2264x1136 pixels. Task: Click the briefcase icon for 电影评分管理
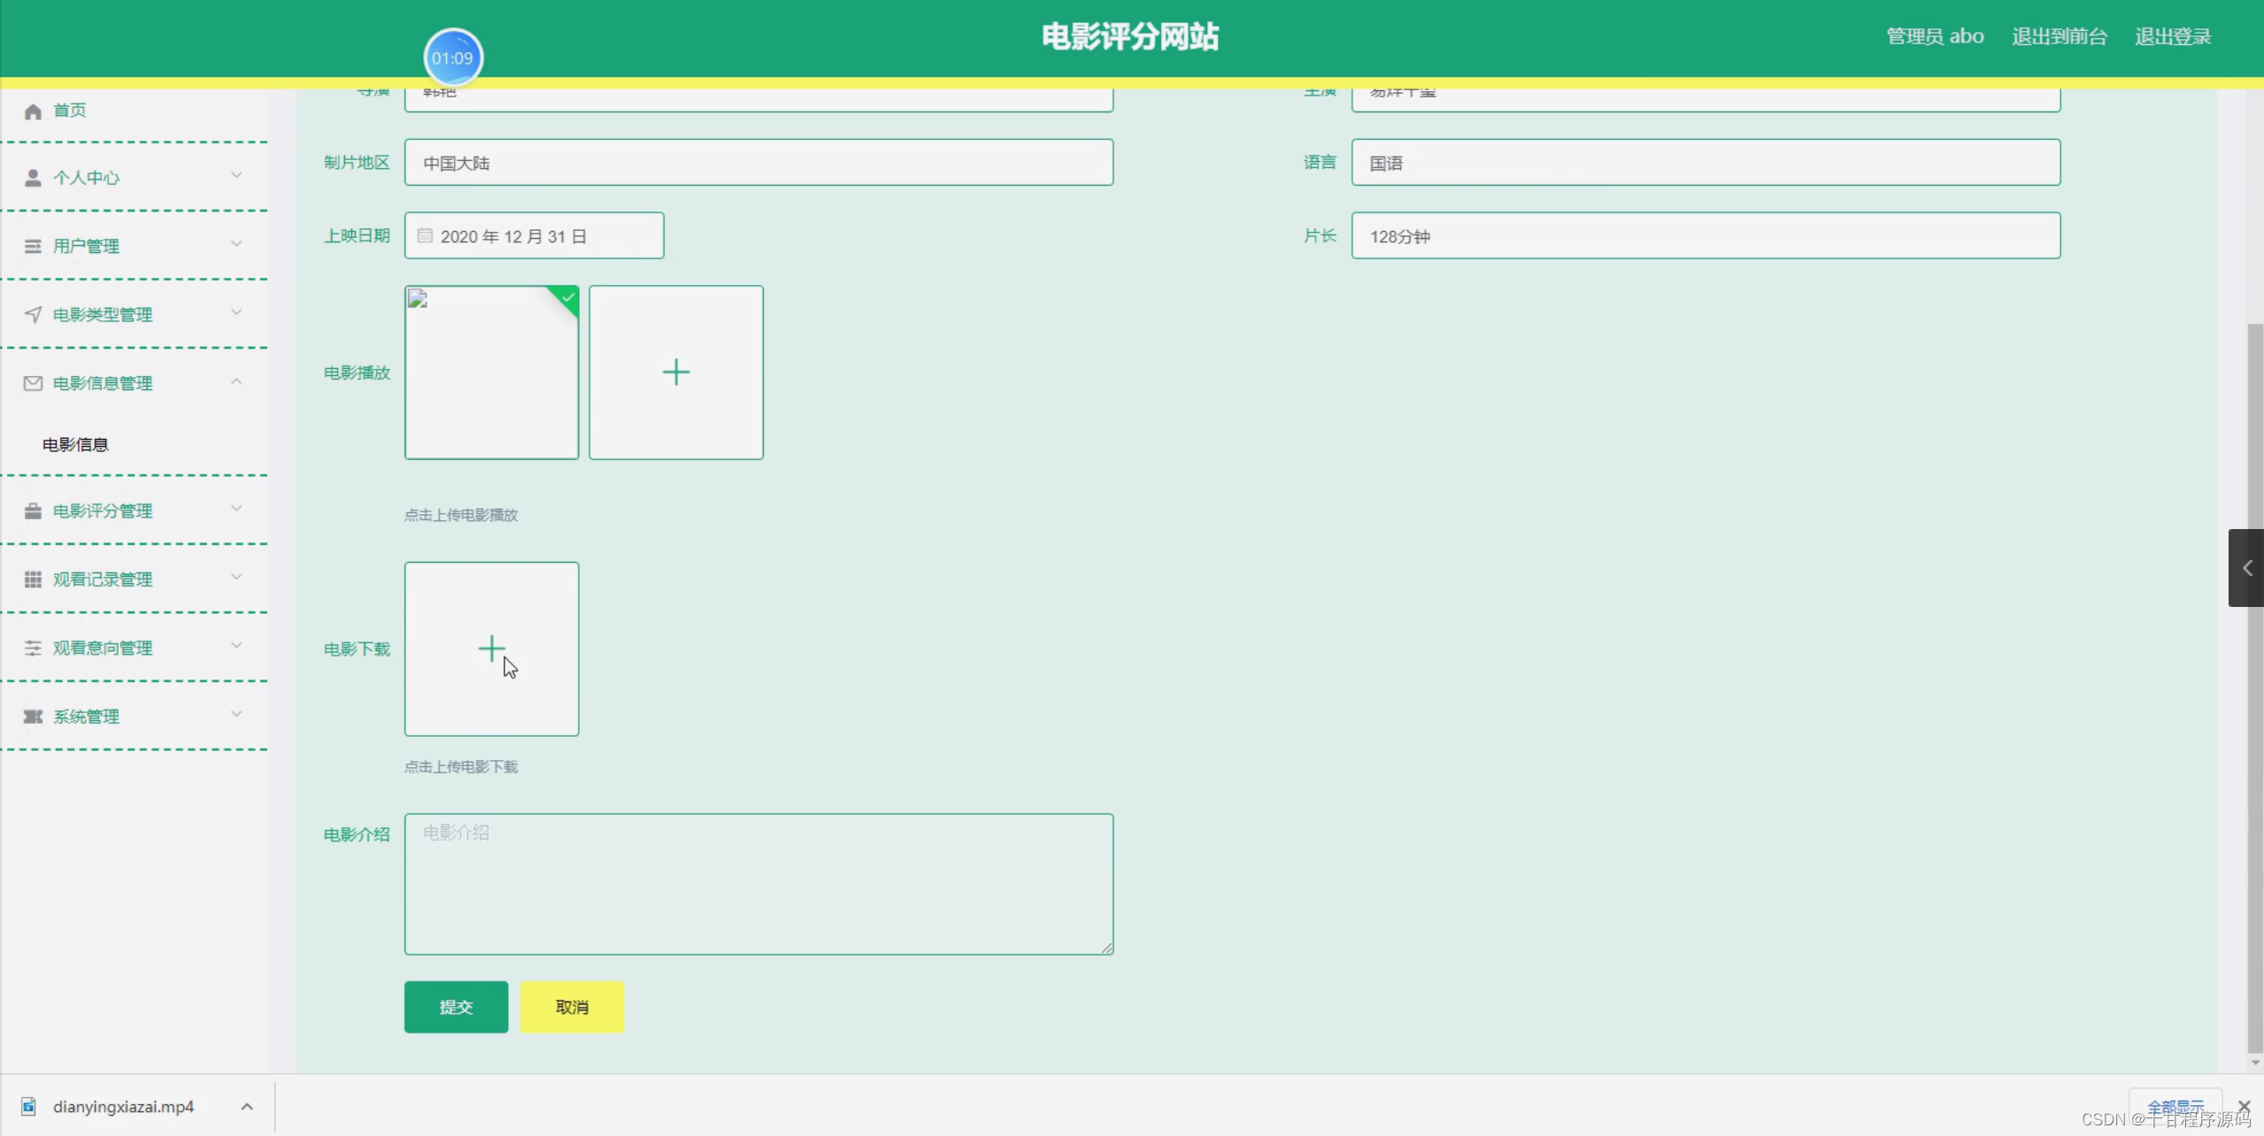[33, 511]
